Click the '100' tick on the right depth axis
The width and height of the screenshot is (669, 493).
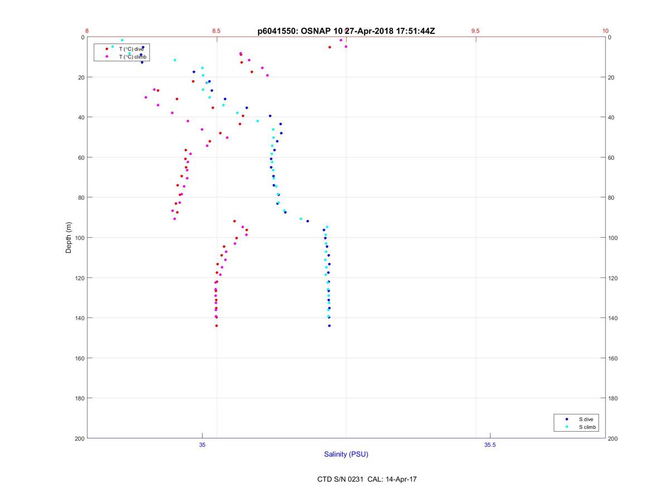(613, 238)
